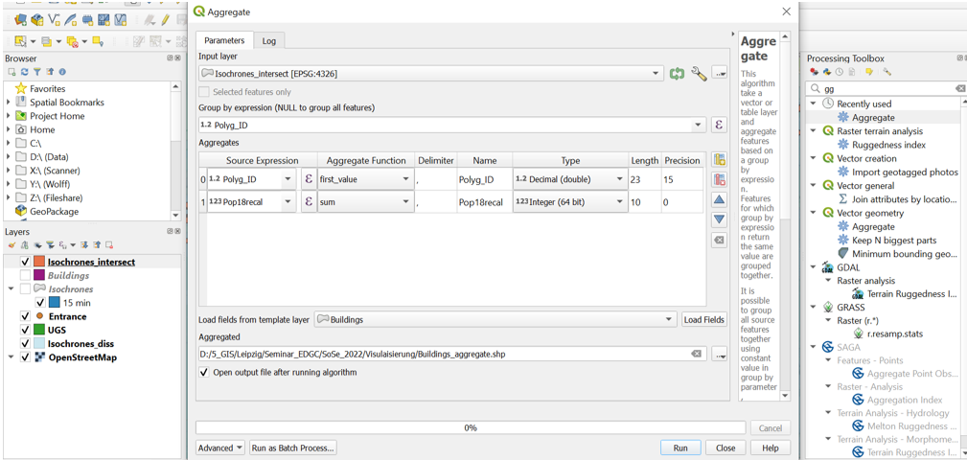Enable Open output file after running algorithm

(204, 373)
